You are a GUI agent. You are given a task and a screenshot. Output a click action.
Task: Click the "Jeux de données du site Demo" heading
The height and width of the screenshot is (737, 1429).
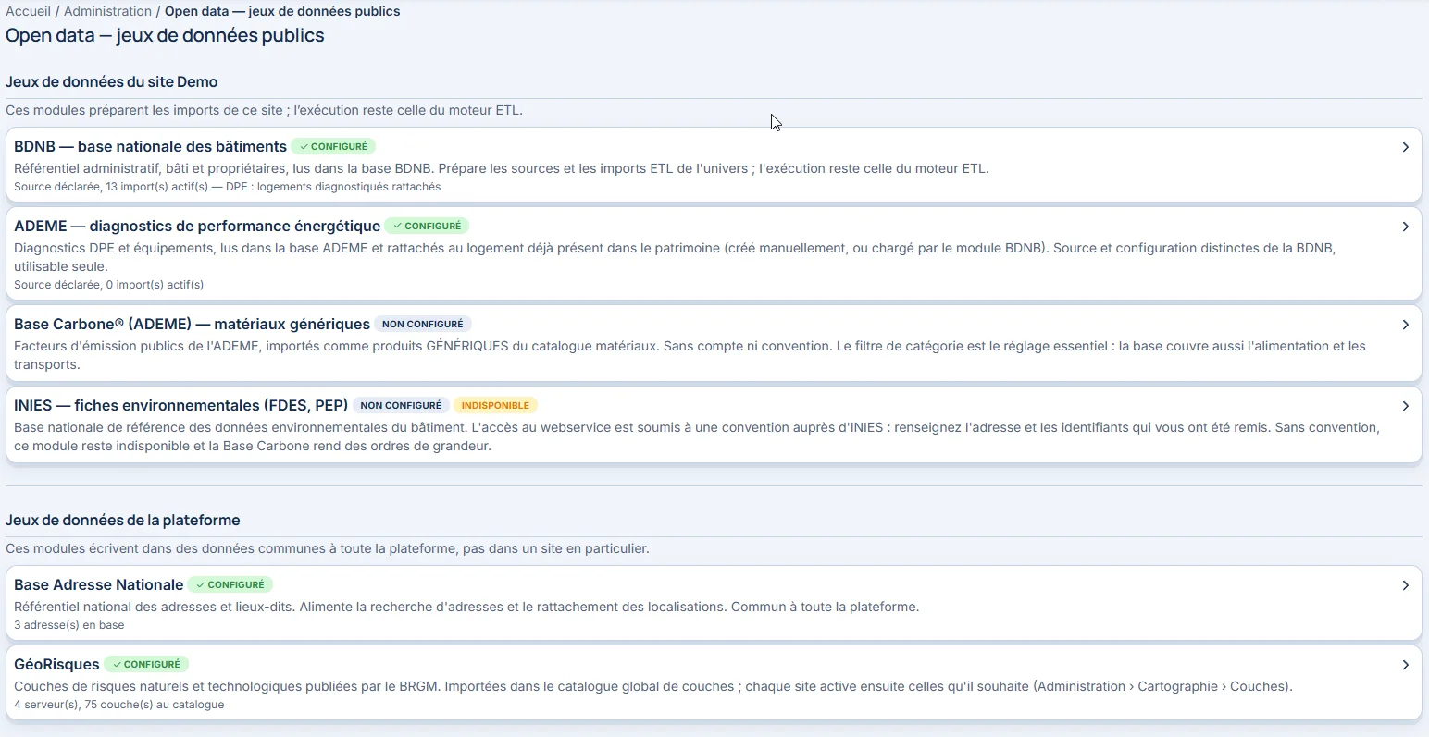click(x=112, y=81)
